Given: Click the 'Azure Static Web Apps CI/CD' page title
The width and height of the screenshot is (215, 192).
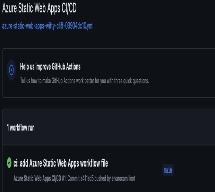Looking at the screenshot, I should tap(39, 8).
